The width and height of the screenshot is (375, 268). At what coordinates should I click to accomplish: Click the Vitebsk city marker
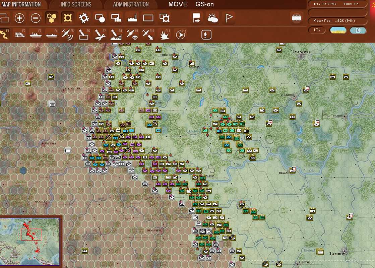point(43,144)
